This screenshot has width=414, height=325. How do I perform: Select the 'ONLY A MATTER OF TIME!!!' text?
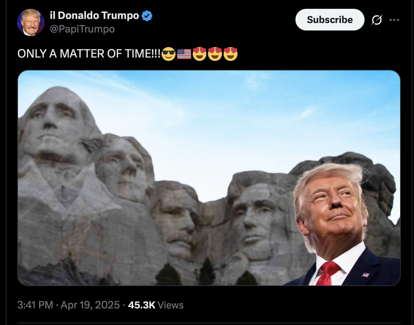(89, 54)
